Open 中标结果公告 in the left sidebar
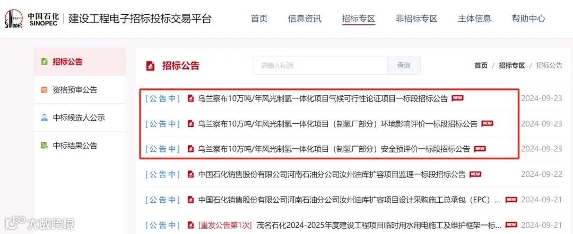Viewport: 573px width, 234px height. click(x=80, y=146)
